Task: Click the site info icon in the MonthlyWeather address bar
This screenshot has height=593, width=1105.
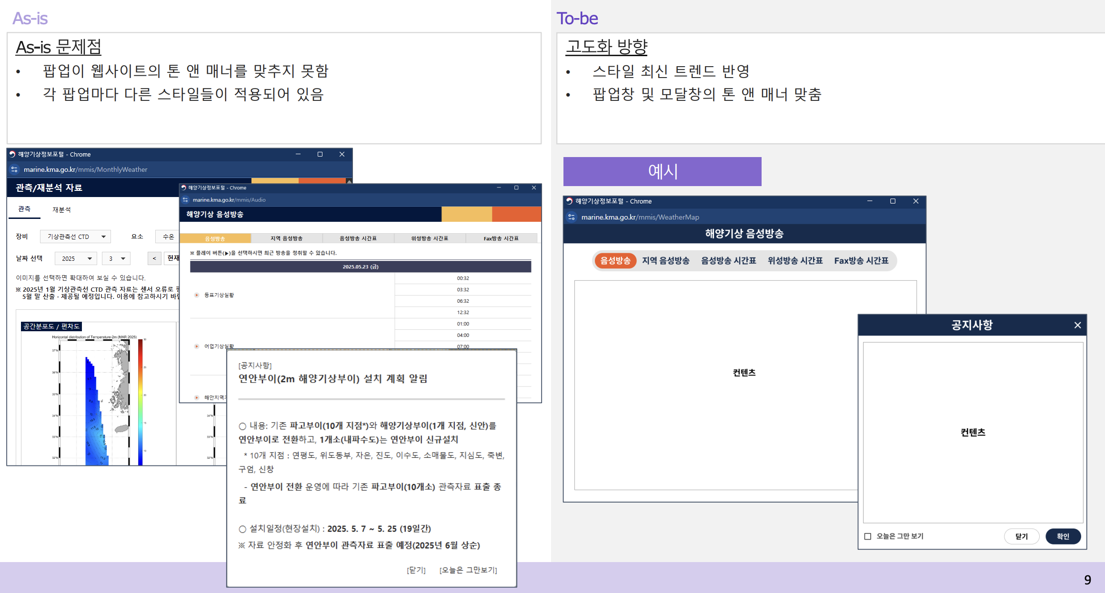Action: [14, 169]
